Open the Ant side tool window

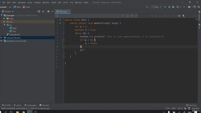[199, 26]
